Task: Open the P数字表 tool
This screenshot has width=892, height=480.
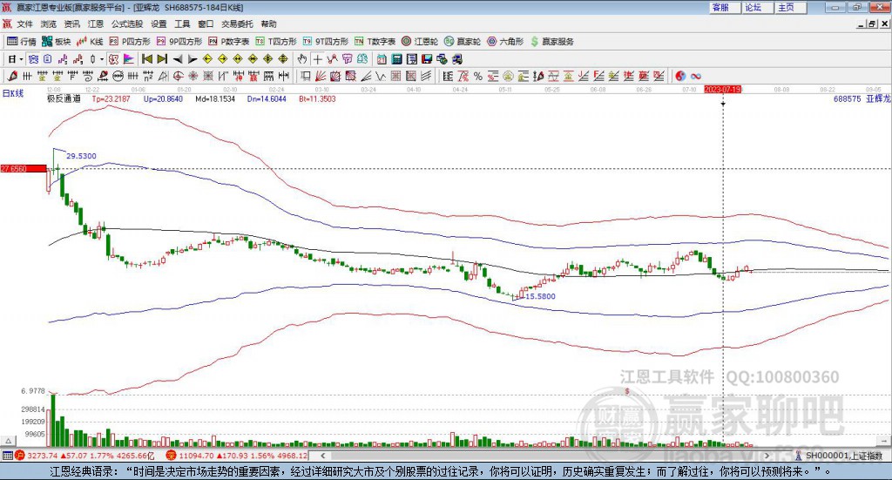Action: click(229, 42)
